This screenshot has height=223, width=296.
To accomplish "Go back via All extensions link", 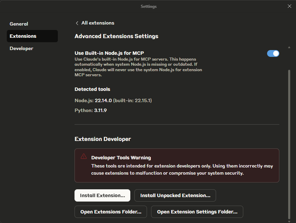I will pyautogui.click(x=98, y=23).
